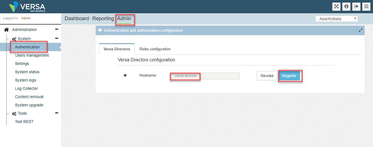The width and height of the screenshot is (373, 147).
Task: Click the Tools tree label
Action: pos(22,113)
